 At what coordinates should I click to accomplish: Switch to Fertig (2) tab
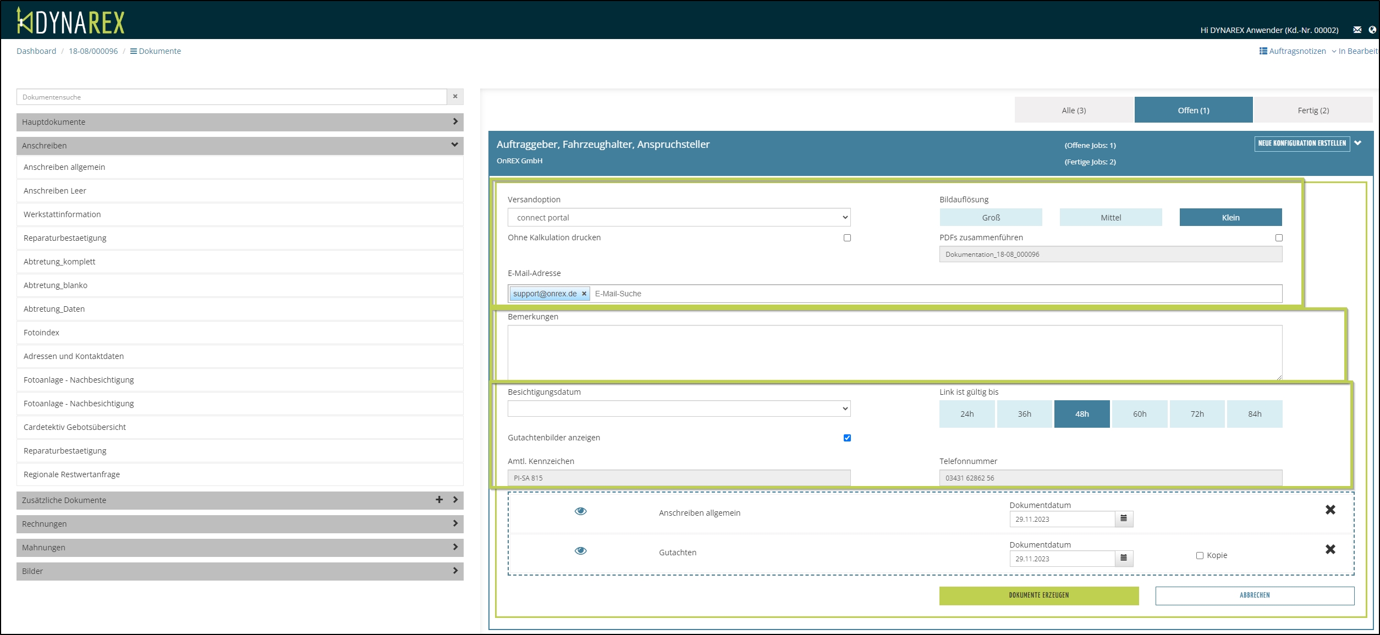[1313, 111]
